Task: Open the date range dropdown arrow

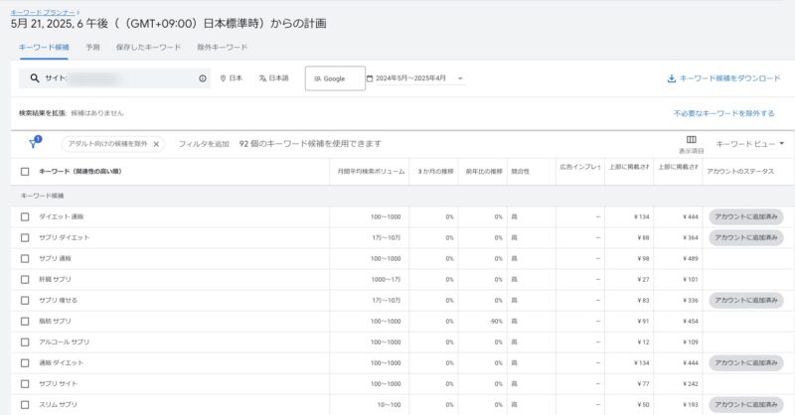Action: point(460,78)
